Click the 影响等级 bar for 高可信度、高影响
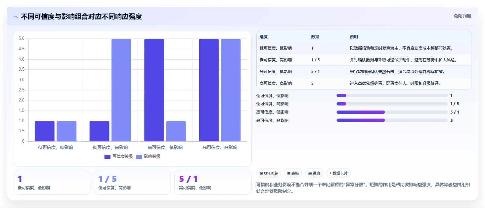Viewport: 485px width, 208px height. (231, 90)
